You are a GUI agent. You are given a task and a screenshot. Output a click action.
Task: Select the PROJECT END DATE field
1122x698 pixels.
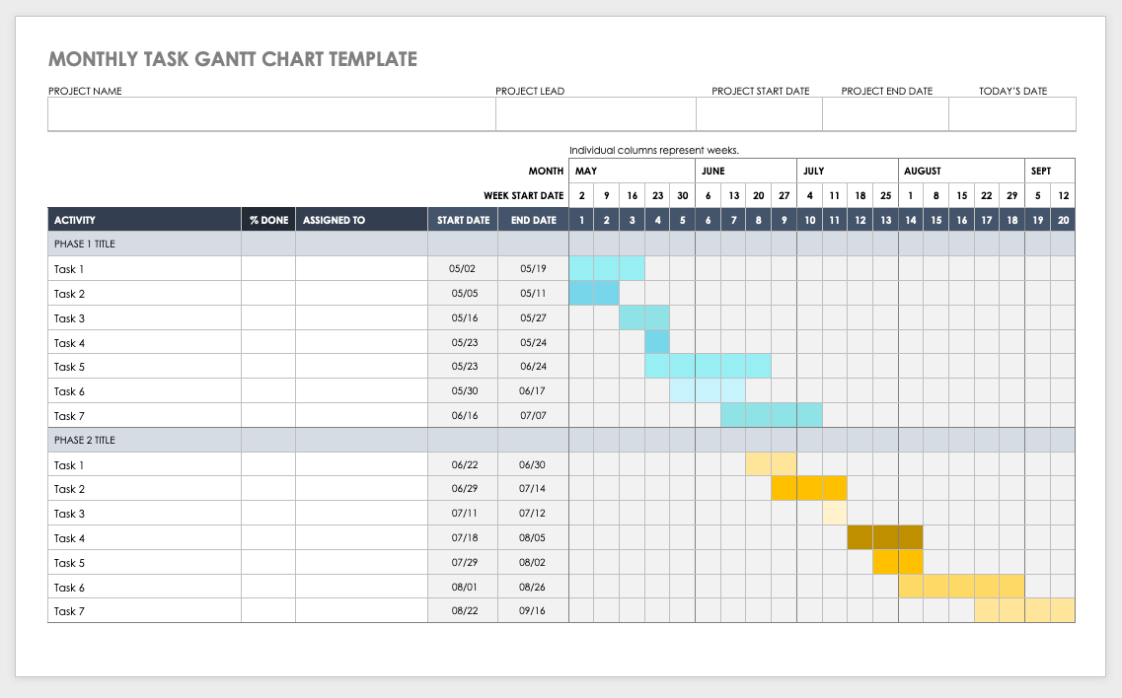(885, 113)
